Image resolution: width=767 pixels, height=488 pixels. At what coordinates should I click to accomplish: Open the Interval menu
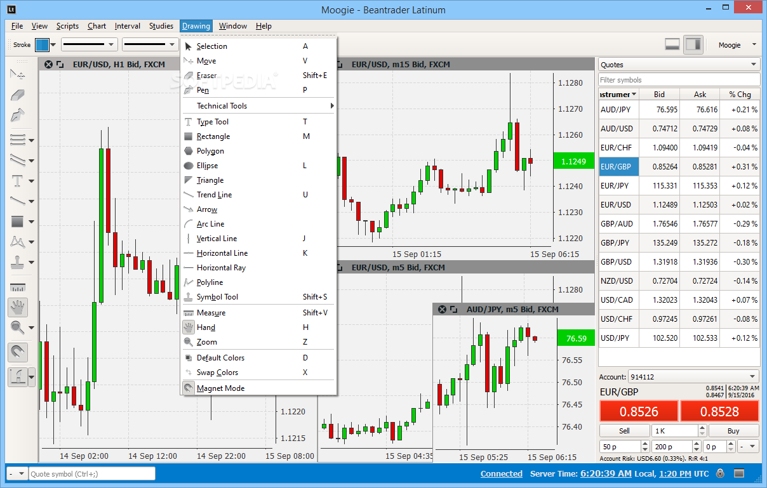(128, 26)
